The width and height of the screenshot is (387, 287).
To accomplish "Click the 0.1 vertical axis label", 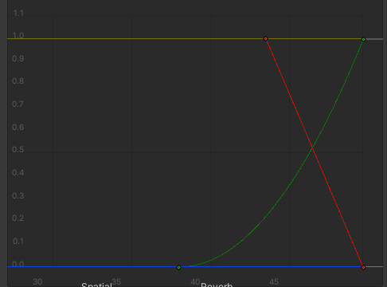I will [18, 241].
